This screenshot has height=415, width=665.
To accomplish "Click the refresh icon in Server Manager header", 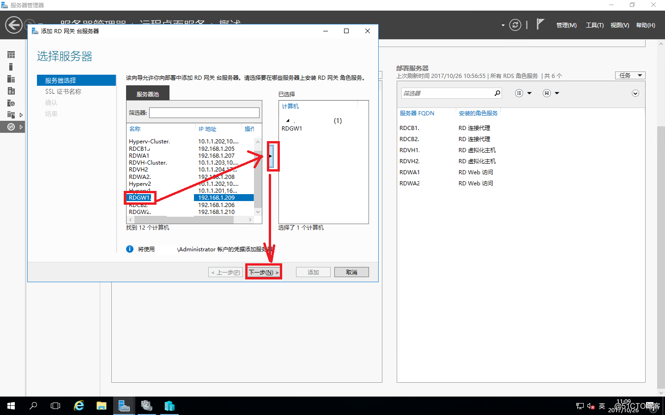I will [515, 25].
